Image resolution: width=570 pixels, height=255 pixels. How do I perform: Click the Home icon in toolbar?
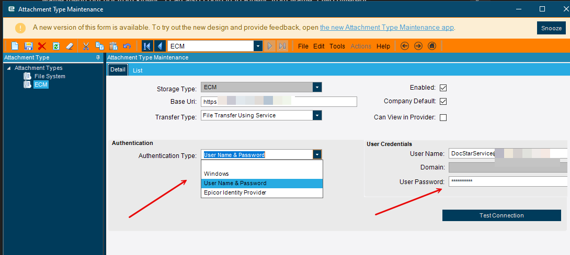(x=431, y=46)
